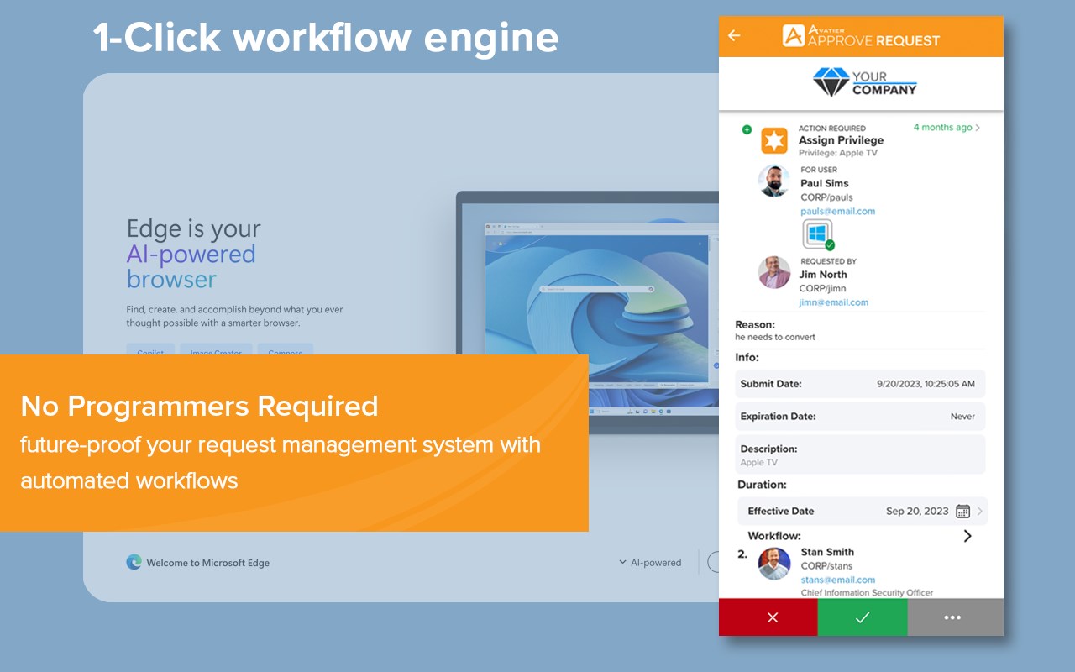Click the Sep 20, 2023 effective date value
The height and width of the screenshot is (672, 1075).
point(917,511)
